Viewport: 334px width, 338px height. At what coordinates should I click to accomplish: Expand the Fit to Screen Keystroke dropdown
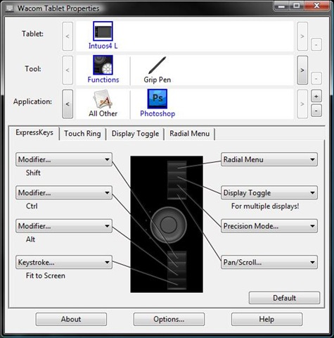[64, 262]
